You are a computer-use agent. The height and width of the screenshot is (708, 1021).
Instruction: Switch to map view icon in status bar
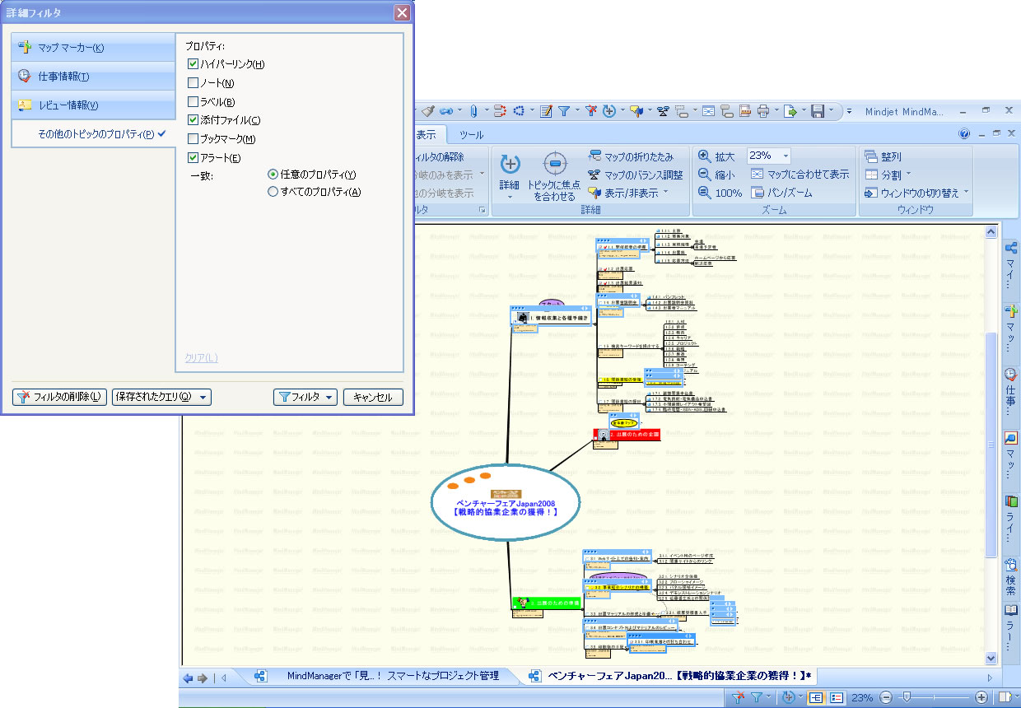point(816,697)
